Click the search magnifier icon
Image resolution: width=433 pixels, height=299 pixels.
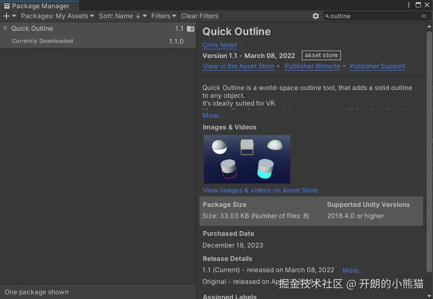[327, 16]
